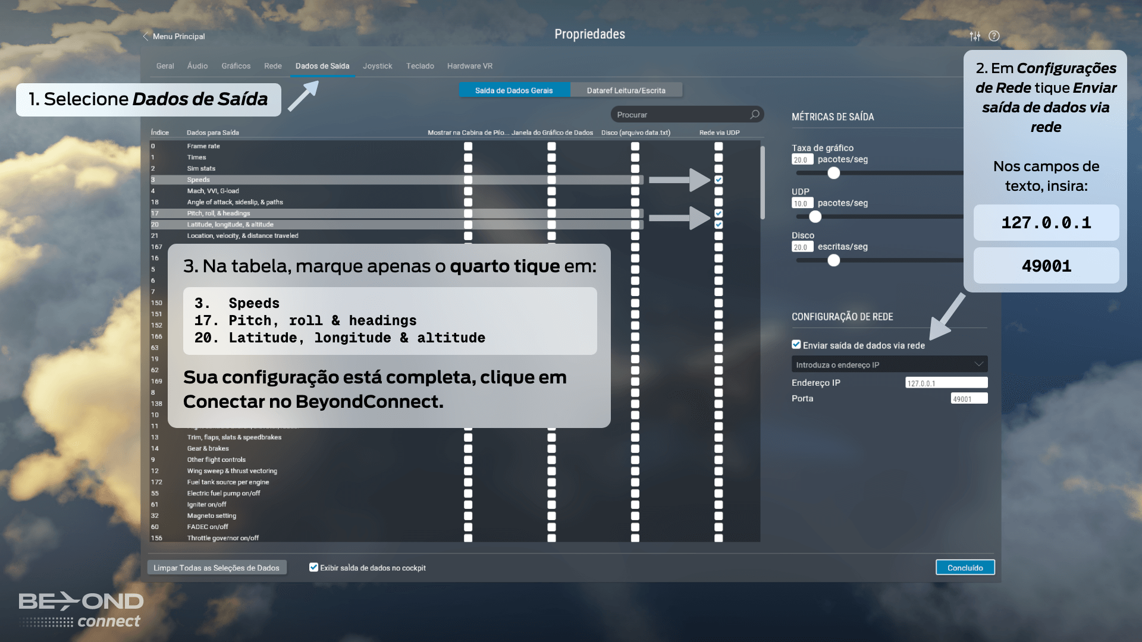Enable disk output for Magneto setting
Image resolution: width=1142 pixels, height=642 pixels.
pyautogui.click(x=635, y=516)
